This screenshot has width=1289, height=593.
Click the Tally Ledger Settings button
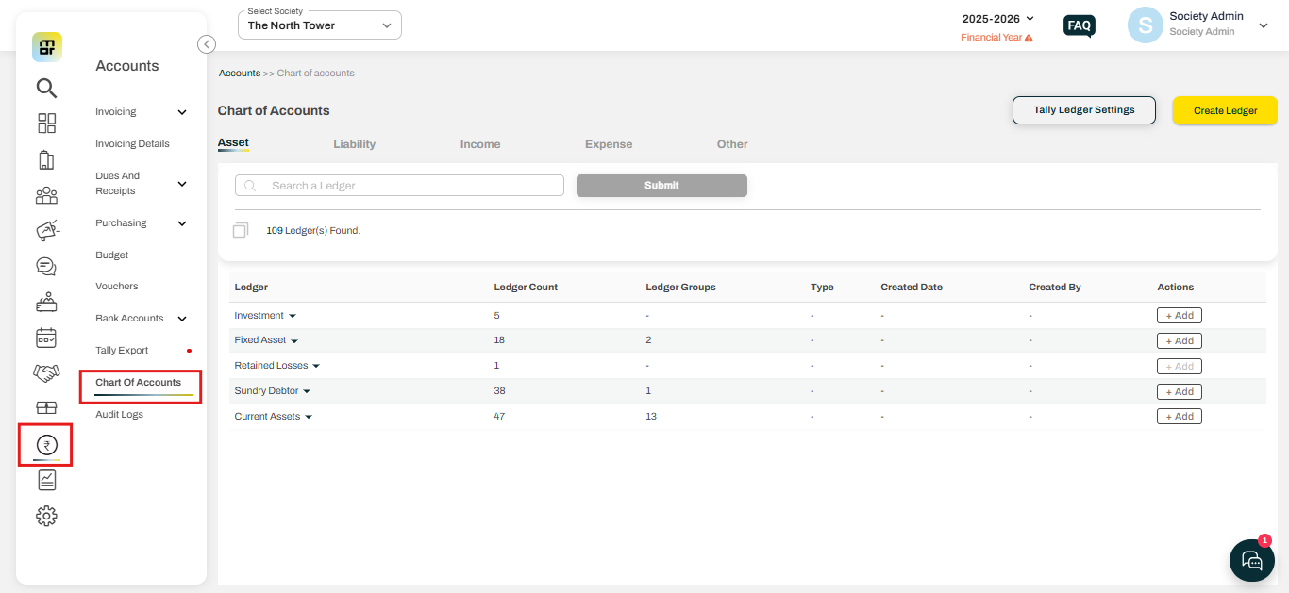[x=1084, y=110]
